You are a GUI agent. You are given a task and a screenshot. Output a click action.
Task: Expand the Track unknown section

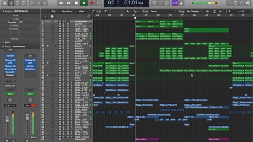3,47
